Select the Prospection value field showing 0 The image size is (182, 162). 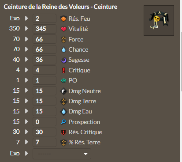[x=45, y=122]
